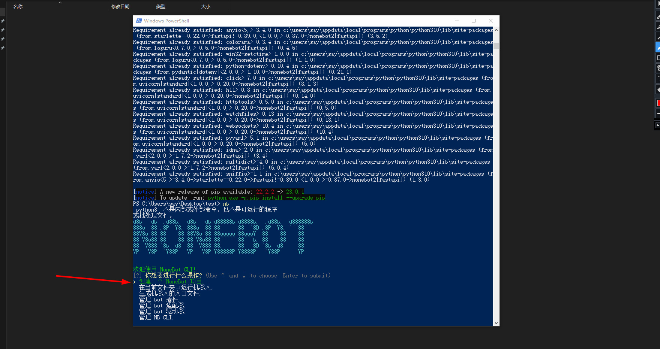The image size is (660, 349).
Task: Select option 创建一个 NoneBot 项目
Action: [x=171, y=282]
